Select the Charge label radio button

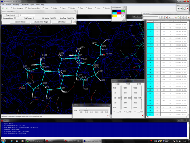86,8
